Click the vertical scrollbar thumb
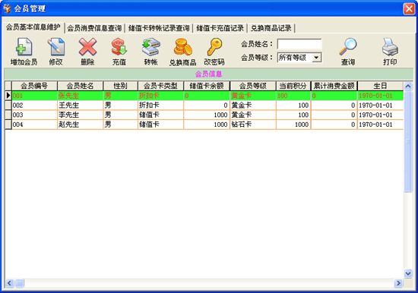Screen dimensions: 418x293 408,141
